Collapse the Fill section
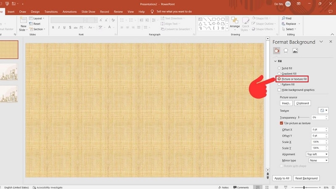 click(x=275, y=61)
